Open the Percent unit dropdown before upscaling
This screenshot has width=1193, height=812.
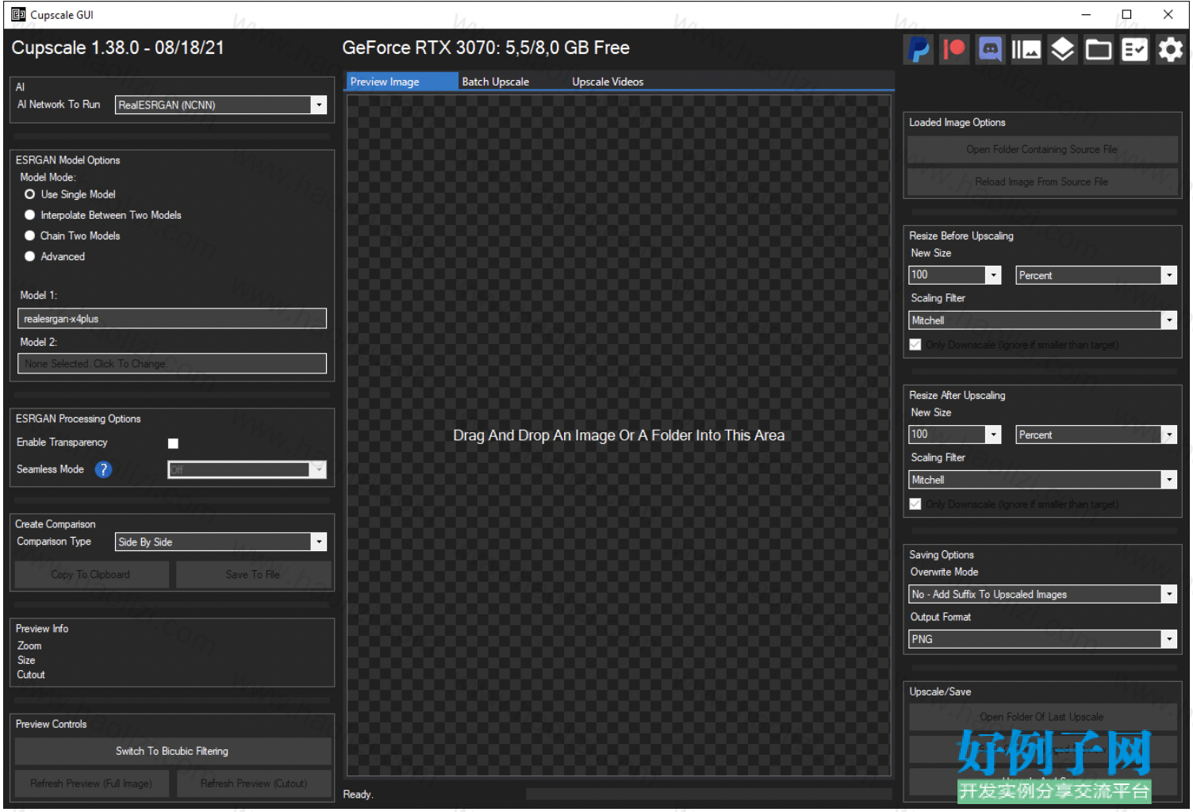tap(1095, 275)
